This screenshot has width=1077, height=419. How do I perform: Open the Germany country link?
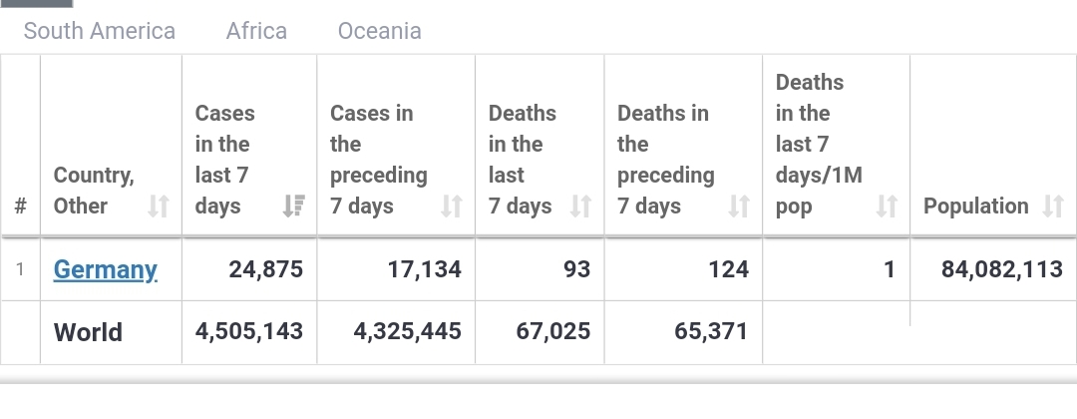[106, 269]
